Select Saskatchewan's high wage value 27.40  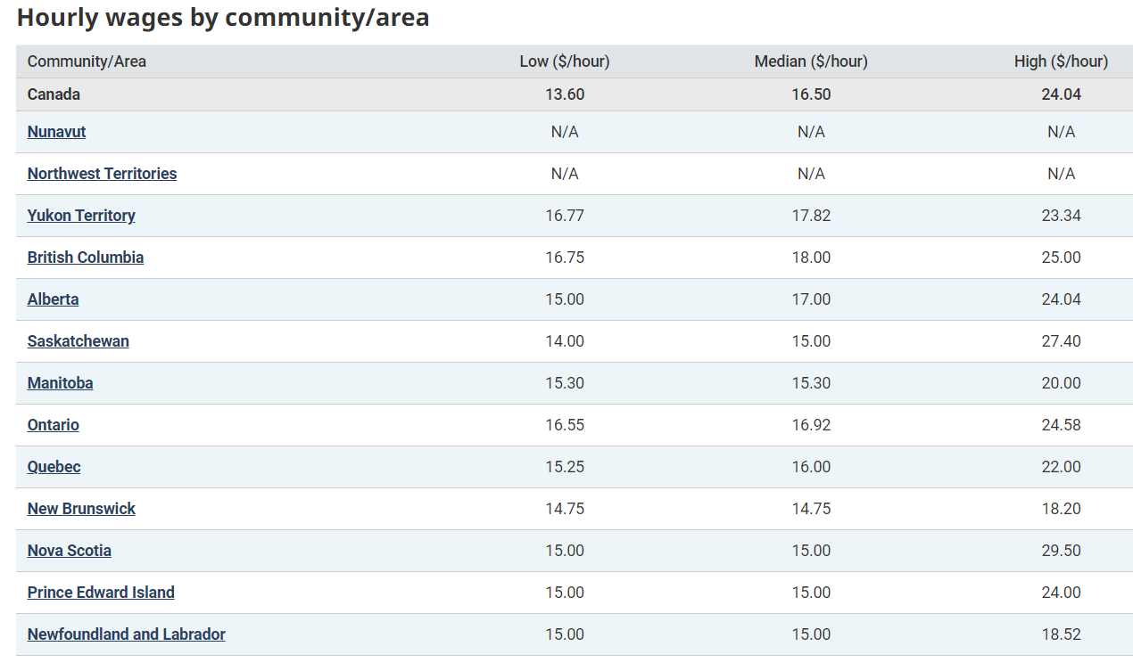1062,340
